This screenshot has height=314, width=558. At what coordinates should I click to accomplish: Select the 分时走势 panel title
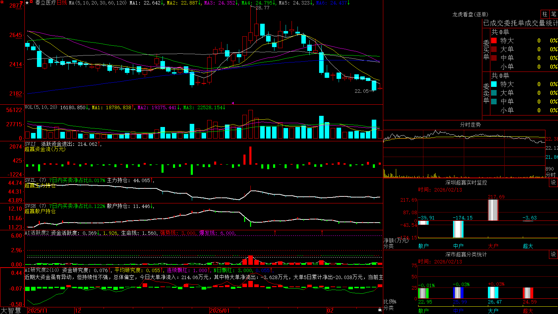pyautogui.click(x=470, y=125)
